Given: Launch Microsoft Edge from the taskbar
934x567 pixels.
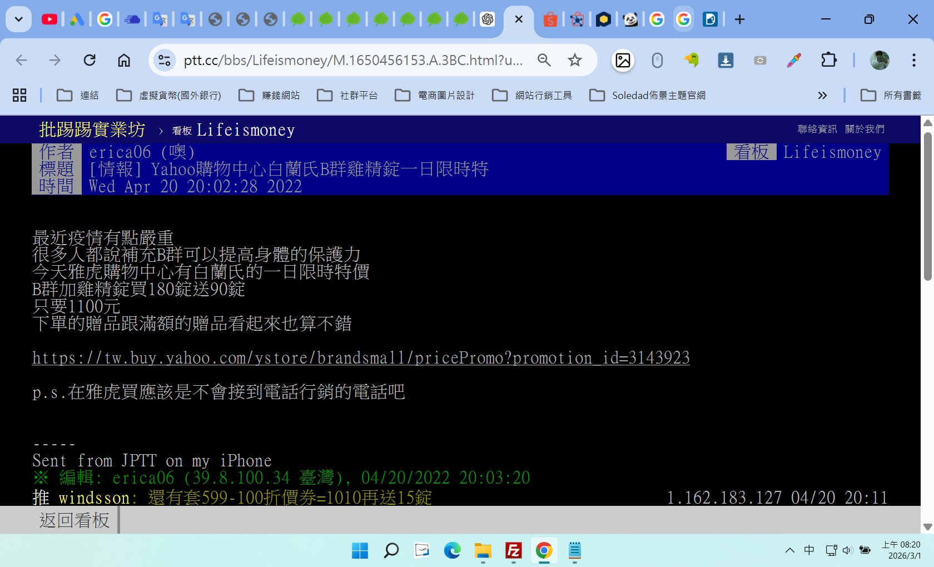Looking at the screenshot, I should 452,550.
